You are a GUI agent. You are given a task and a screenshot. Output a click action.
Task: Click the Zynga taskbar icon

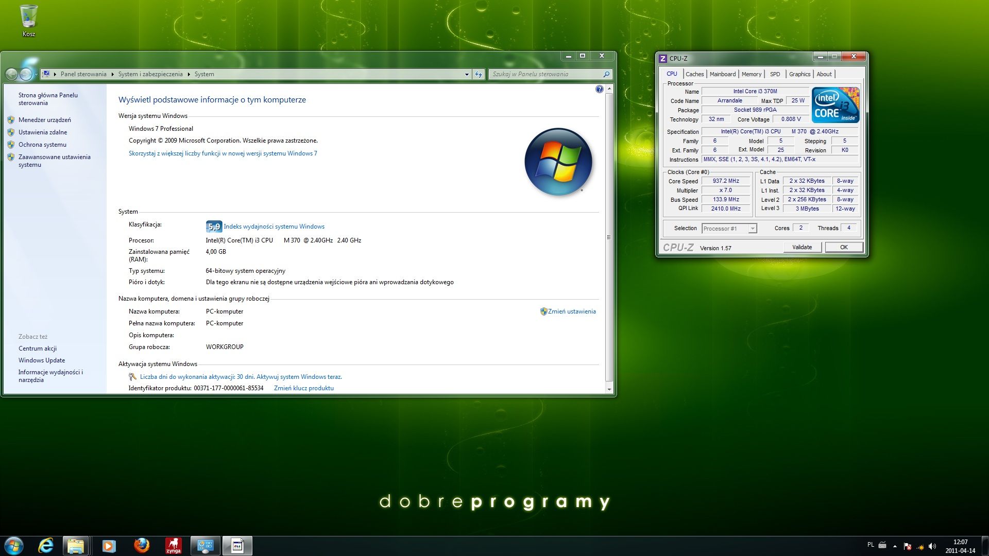(174, 546)
